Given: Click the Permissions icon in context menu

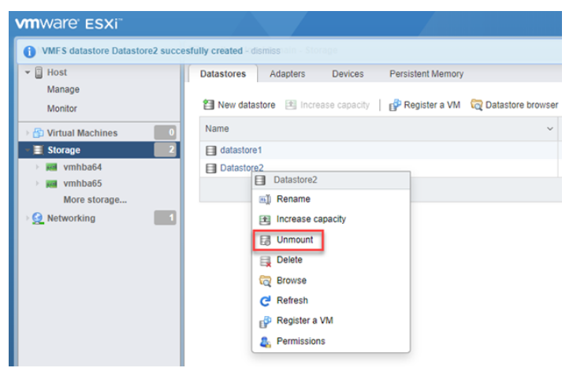Looking at the screenshot, I should [266, 342].
